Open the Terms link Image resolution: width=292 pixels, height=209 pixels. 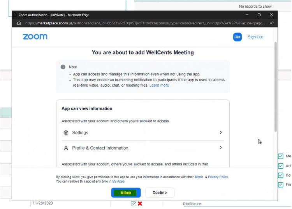point(199,177)
